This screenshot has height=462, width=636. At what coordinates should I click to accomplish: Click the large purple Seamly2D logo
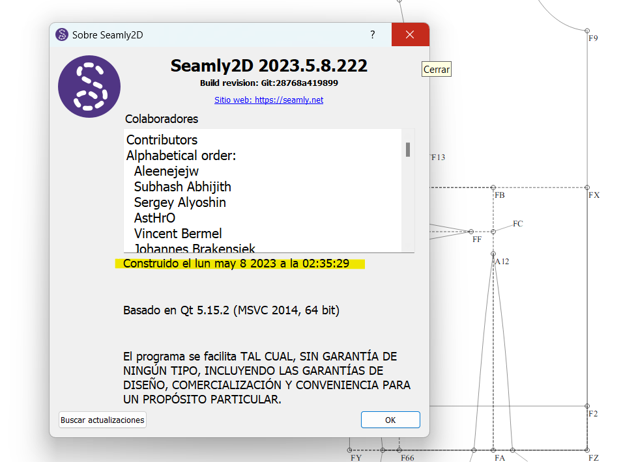pos(89,87)
